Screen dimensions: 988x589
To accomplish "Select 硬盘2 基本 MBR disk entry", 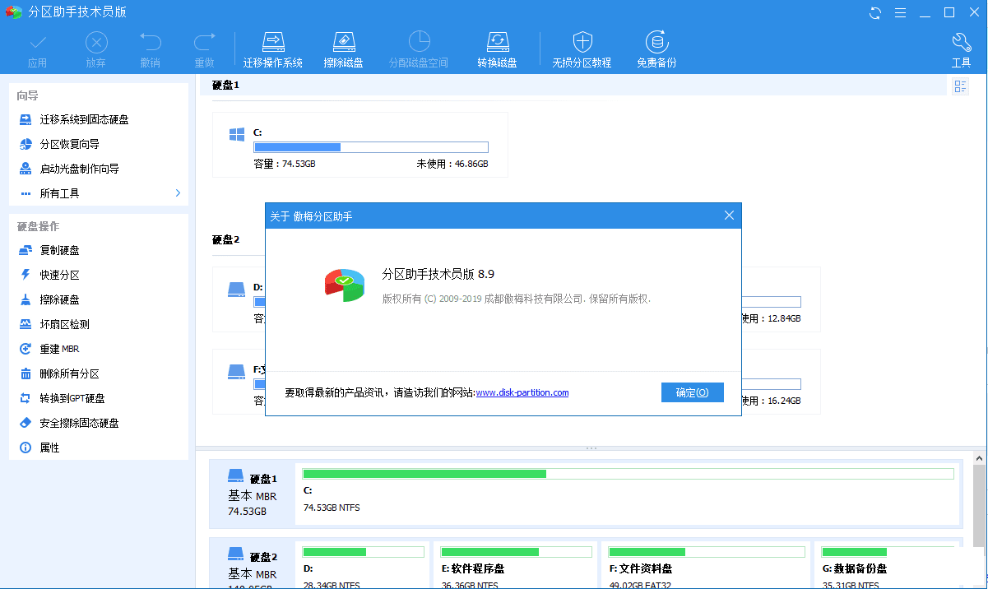I will [x=253, y=563].
